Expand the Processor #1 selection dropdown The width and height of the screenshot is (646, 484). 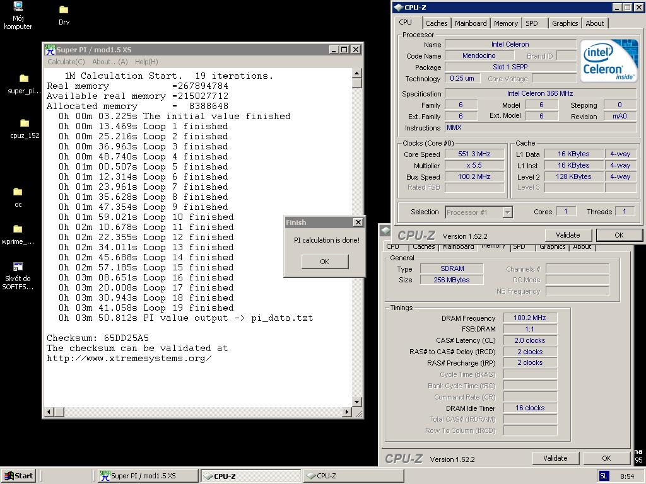point(508,212)
